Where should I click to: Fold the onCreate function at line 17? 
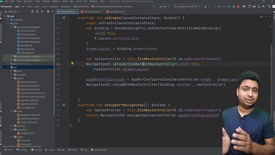click(69, 18)
